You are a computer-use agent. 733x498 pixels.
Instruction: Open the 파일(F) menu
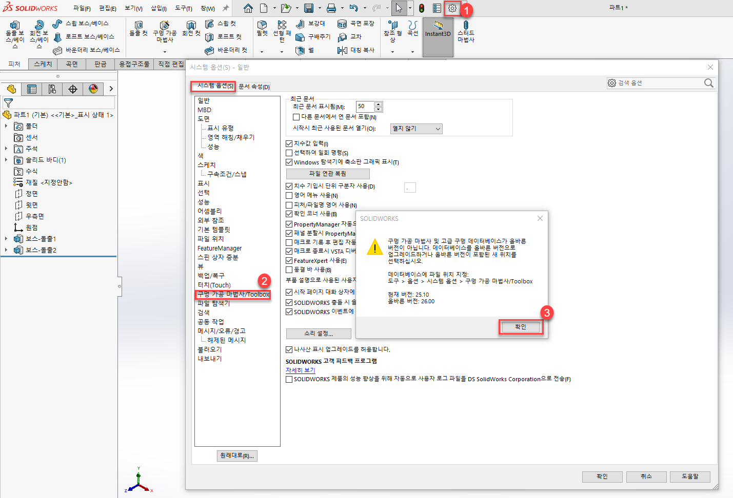[x=82, y=8]
